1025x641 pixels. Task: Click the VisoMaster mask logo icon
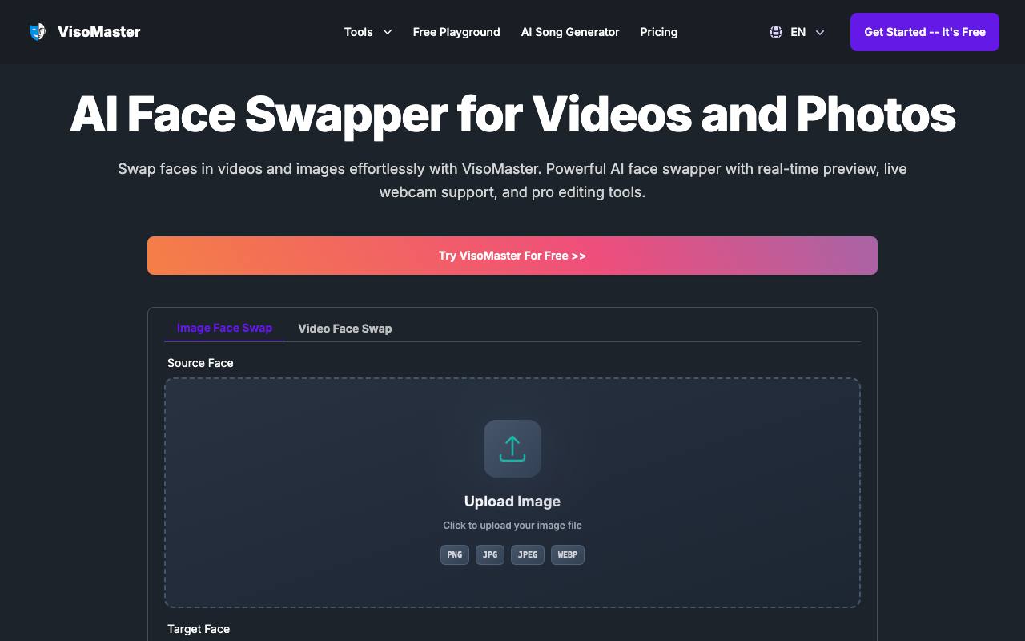pos(38,32)
